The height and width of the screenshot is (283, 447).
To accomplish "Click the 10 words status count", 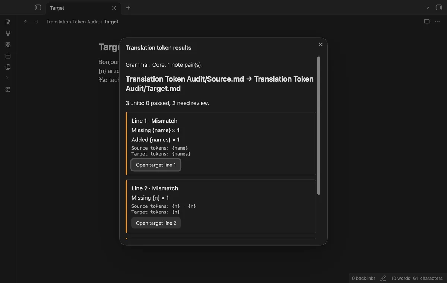I will (400, 278).
